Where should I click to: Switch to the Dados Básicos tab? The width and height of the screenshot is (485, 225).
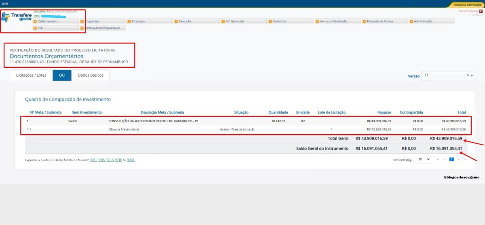click(91, 75)
